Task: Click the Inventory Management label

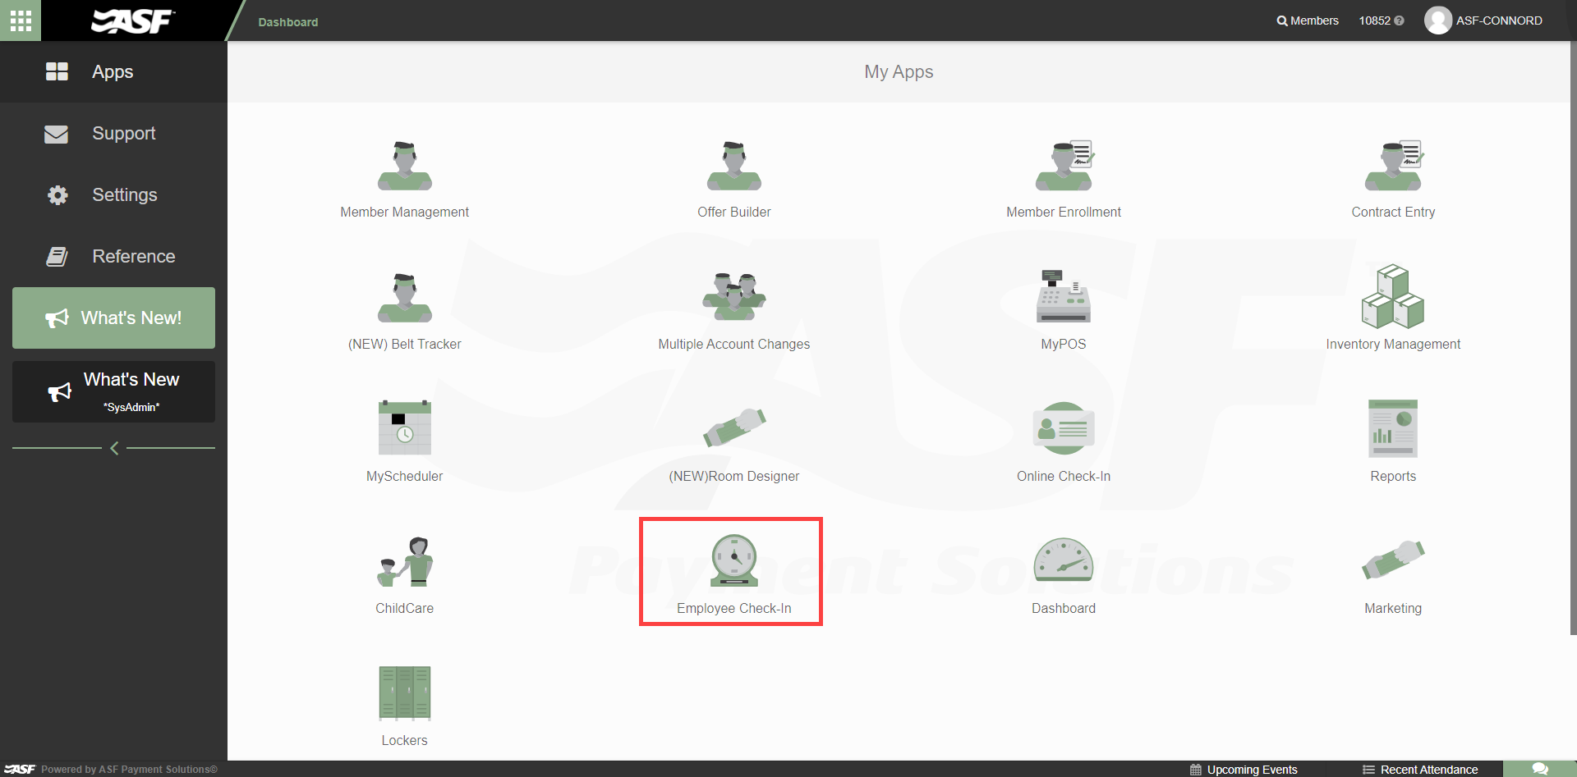Action: click(1393, 344)
